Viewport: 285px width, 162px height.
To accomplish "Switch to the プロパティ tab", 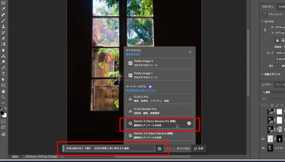I will pos(268,7).
